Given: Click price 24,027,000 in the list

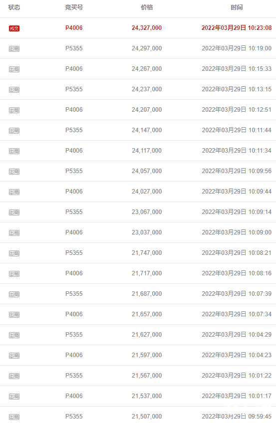Looking at the screenshot, I should click(147, 191).
